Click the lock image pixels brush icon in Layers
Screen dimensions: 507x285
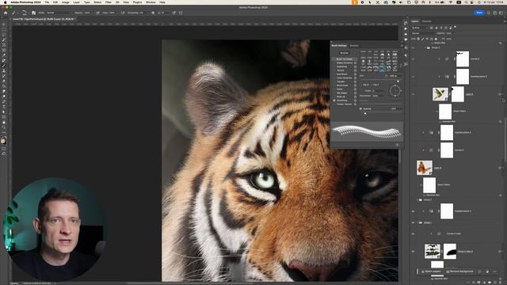tap(423, 39)
